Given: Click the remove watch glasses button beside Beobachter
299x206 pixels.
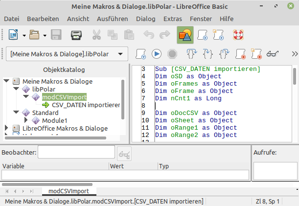Looking at the screenshot, I should (x=124, y=154).
